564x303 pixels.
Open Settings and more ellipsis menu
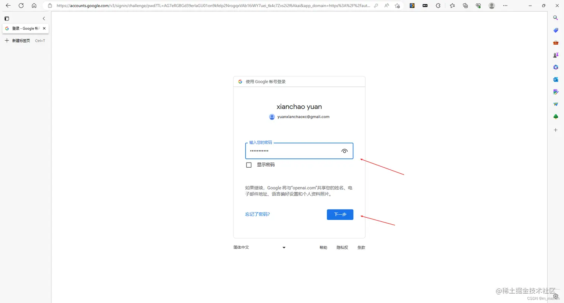pos(505,6)
